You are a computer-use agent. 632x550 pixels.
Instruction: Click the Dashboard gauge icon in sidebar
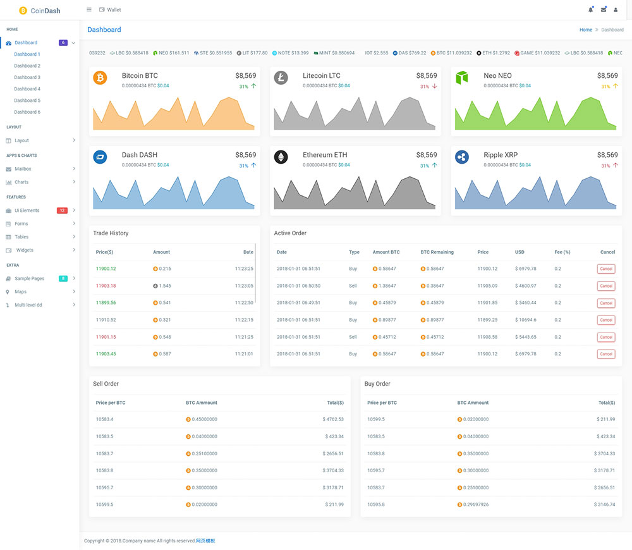click(x=8, y=43)
